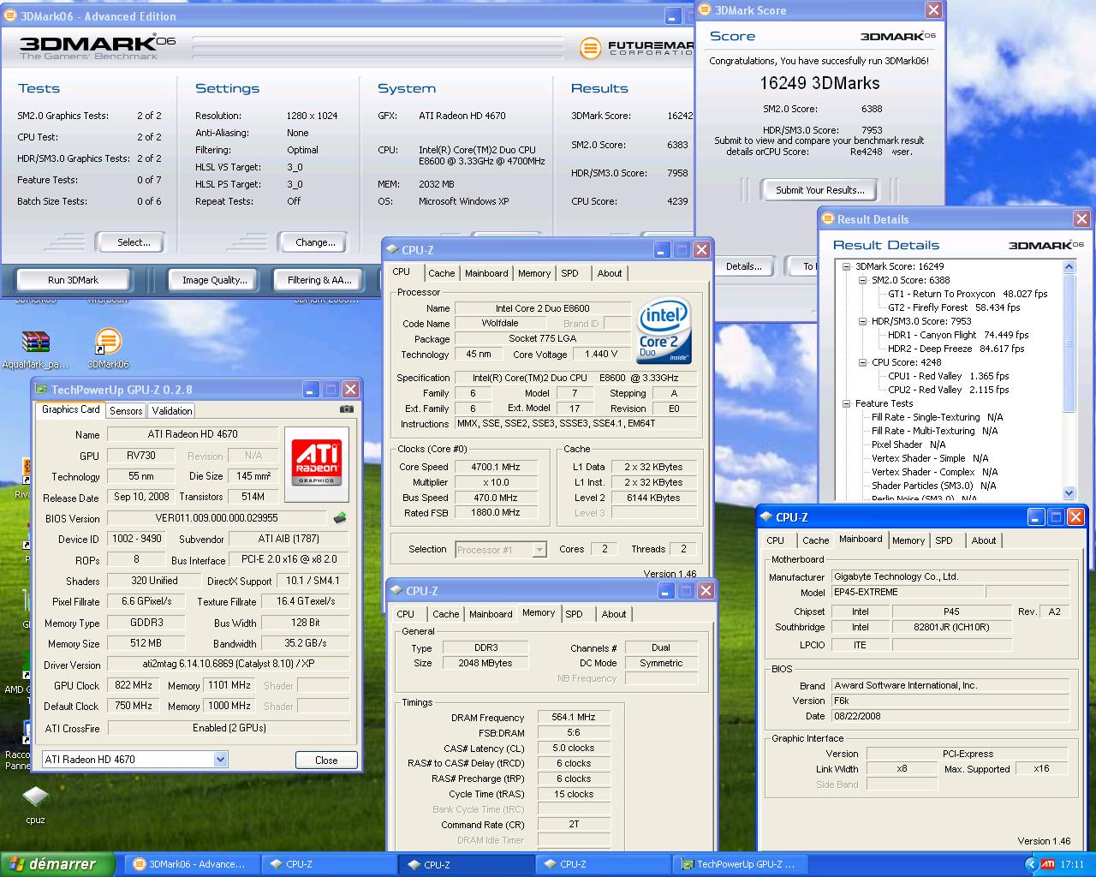Switch to 3DMark06 taskbar button
This screenshot has width=1096, height=877.
[190, 864]
